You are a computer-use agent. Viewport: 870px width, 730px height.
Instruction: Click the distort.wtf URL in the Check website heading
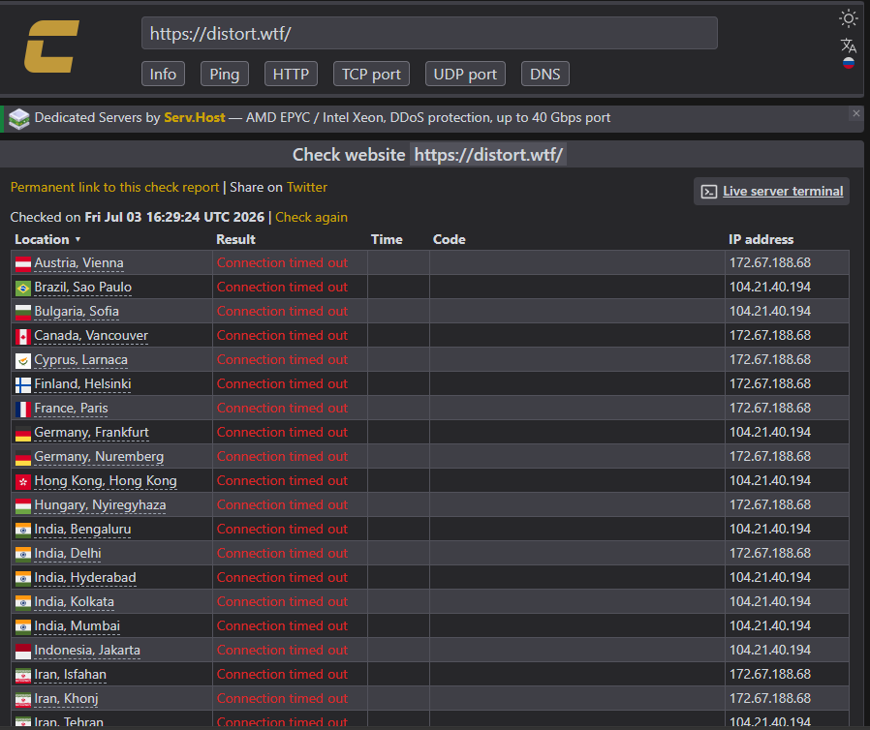488,155
